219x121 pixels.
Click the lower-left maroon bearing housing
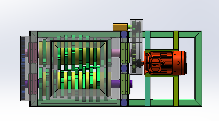pyautogui.click(x=33, y=84)
